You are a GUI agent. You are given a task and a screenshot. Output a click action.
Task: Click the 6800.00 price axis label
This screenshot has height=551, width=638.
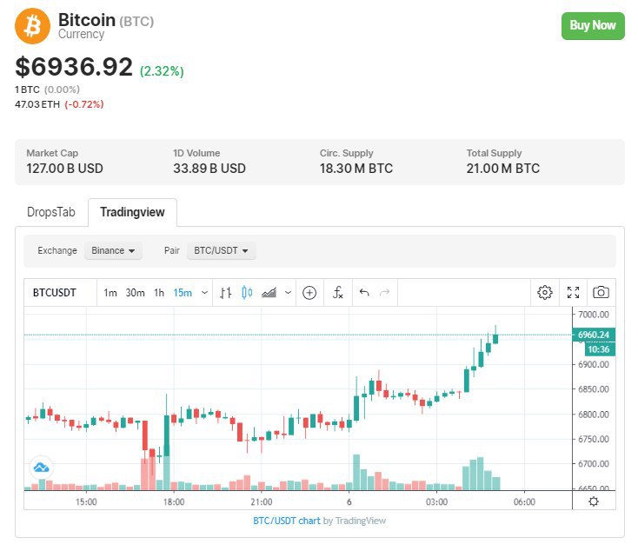(x=594, y=415)
